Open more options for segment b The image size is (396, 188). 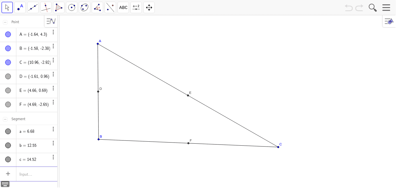pos(53,143)
